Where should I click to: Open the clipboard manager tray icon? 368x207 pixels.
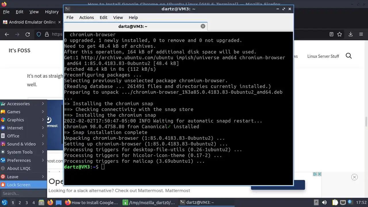point(335,202)
